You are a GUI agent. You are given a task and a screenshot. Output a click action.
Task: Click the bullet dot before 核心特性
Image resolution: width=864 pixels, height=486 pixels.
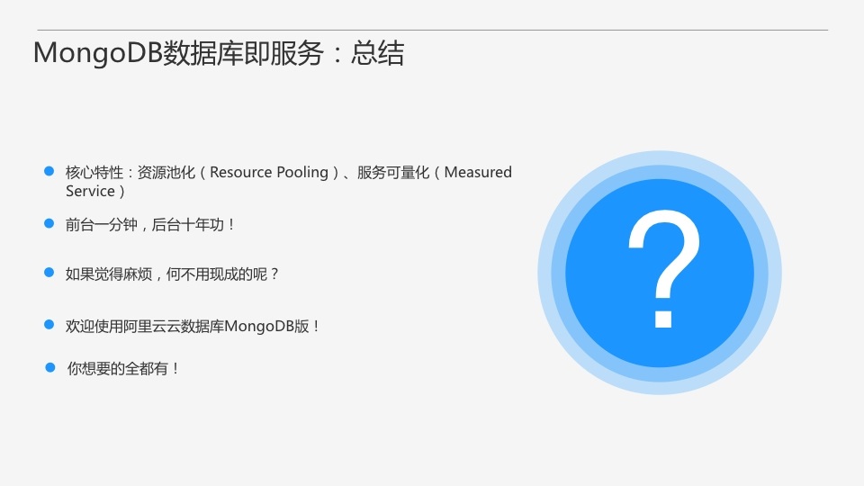(49, 172)
